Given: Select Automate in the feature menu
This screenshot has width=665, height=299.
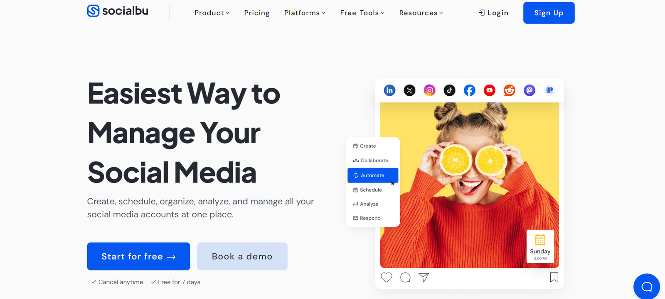Looking at the screenshot, I should (x=373, y=175).
